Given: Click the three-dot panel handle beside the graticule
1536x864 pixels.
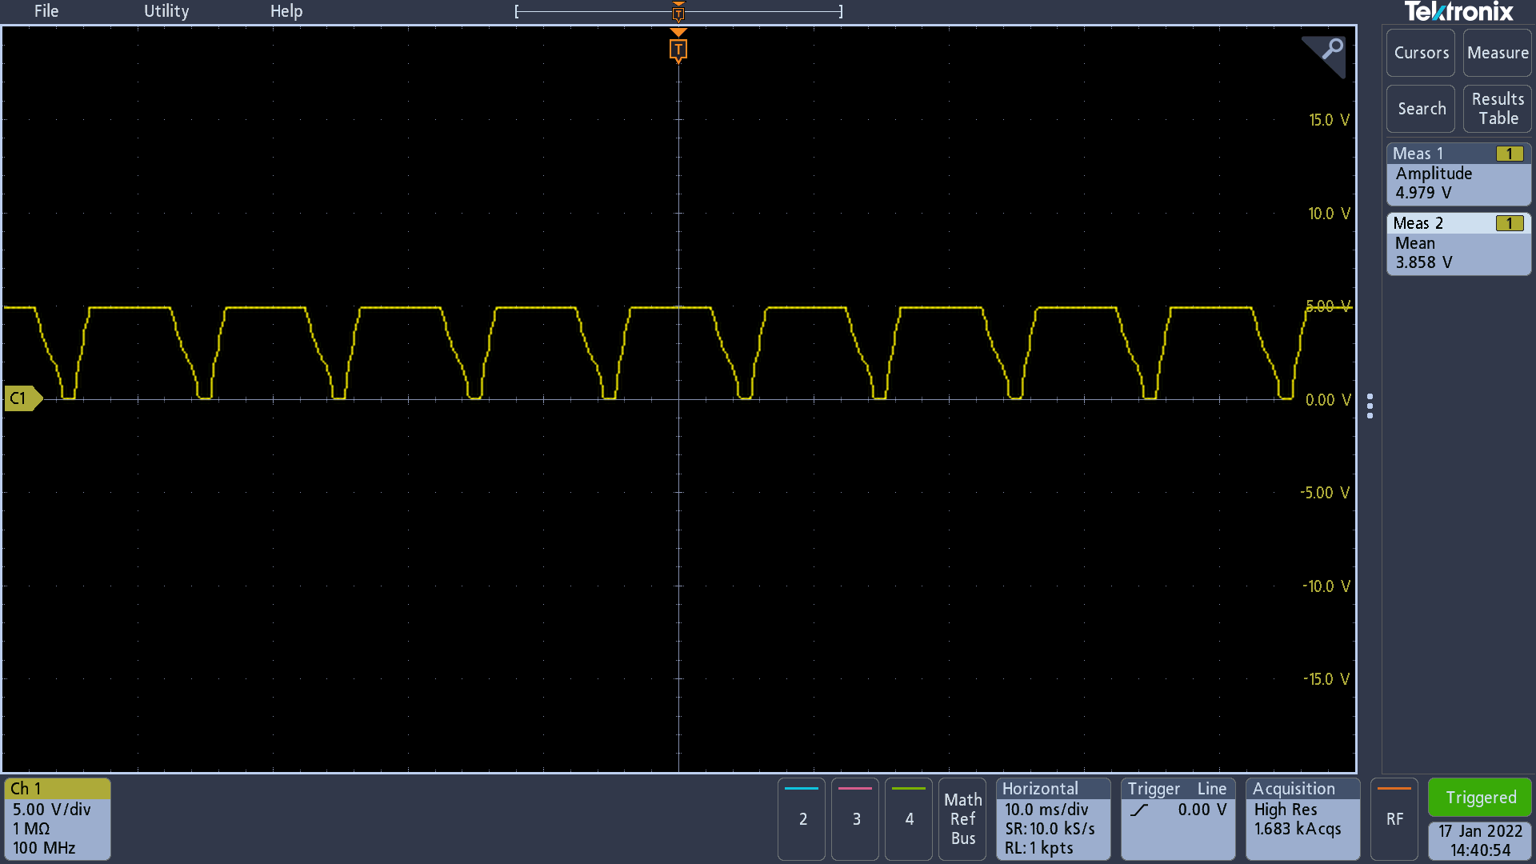Looking at the screenshot, I should pos(1370,406).
